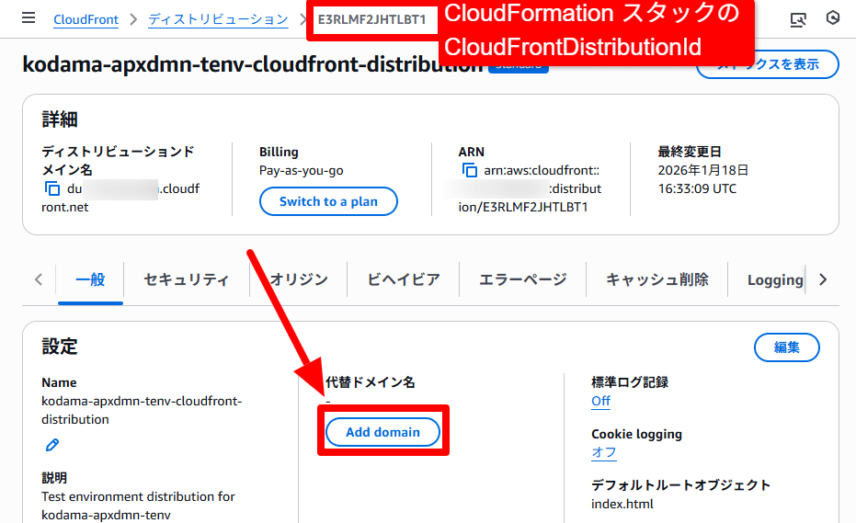Open the hamburger navigation menu
The height and width of the screenshot is (523, 856).
click(x=29, y=18)
